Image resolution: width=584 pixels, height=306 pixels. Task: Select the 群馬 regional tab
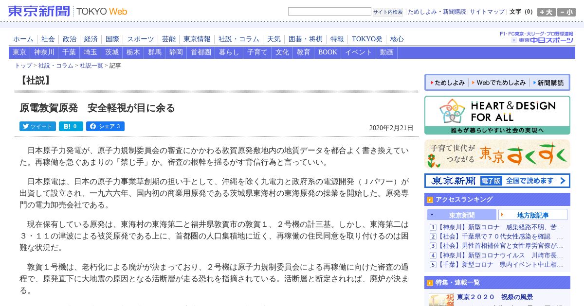(x=155, y=52)
